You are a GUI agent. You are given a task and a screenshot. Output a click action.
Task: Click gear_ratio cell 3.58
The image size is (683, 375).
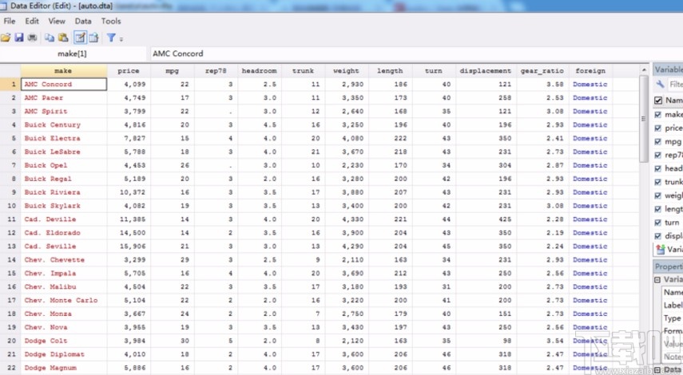click(x=542, y=85)
